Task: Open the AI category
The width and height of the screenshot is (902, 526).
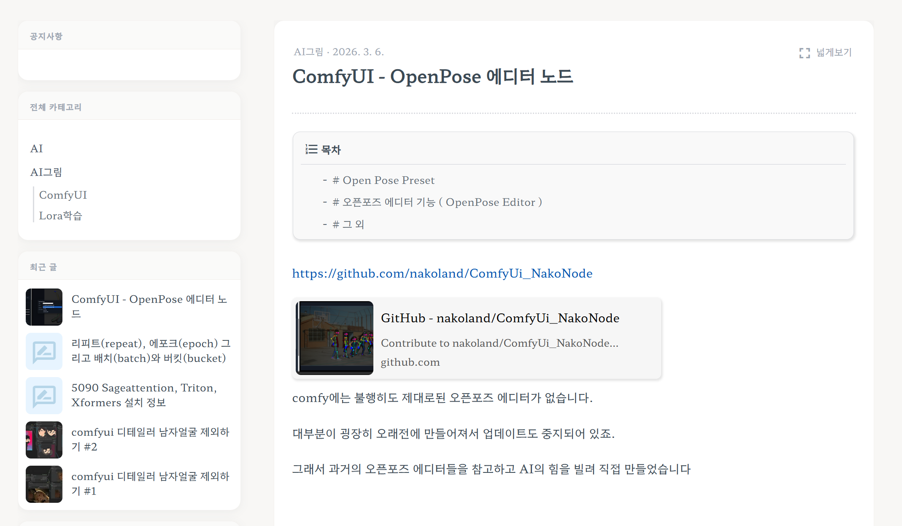Action: click(x=37, y=148)
